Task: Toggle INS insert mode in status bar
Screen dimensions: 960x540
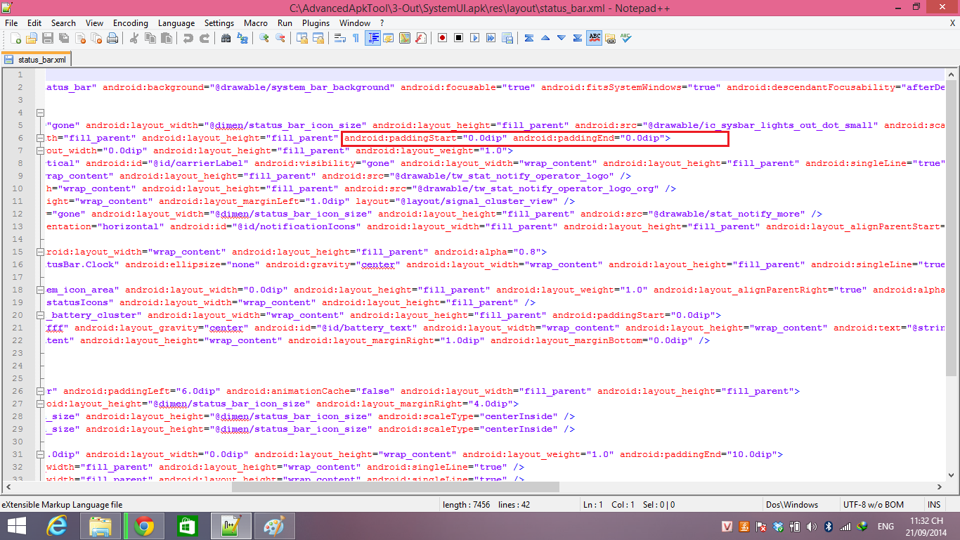Action: (x=934, y=505)
